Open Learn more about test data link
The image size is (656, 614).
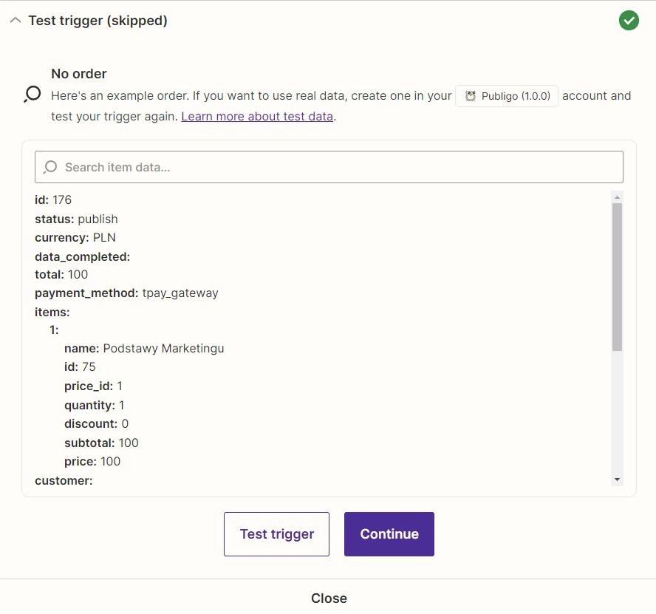pyautogui.click(x=257, y=116)
